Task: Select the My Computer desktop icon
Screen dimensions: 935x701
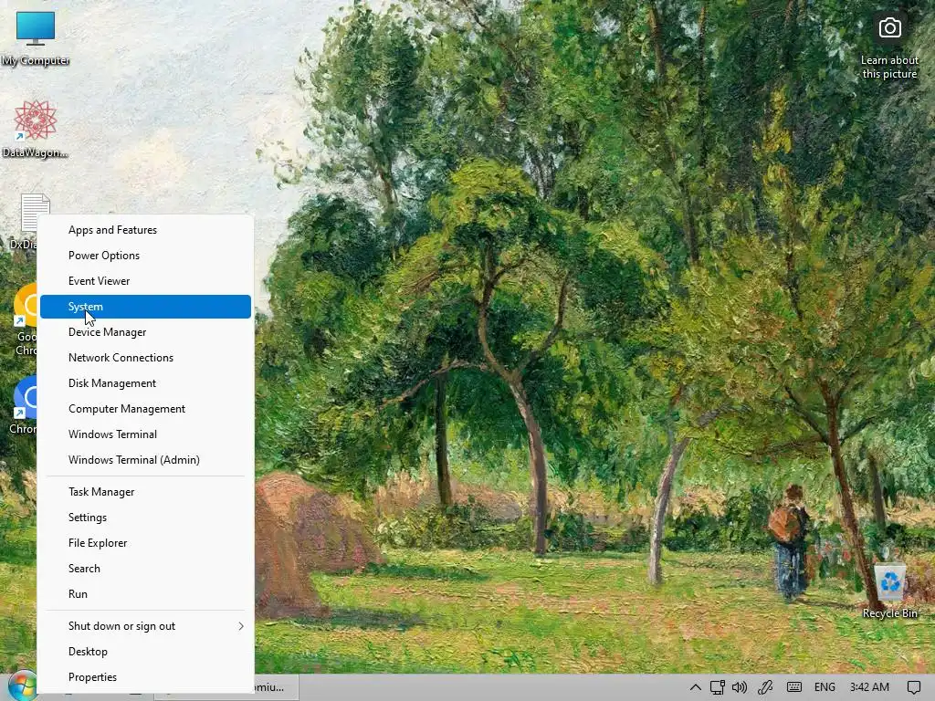Action: pos(36,38)
